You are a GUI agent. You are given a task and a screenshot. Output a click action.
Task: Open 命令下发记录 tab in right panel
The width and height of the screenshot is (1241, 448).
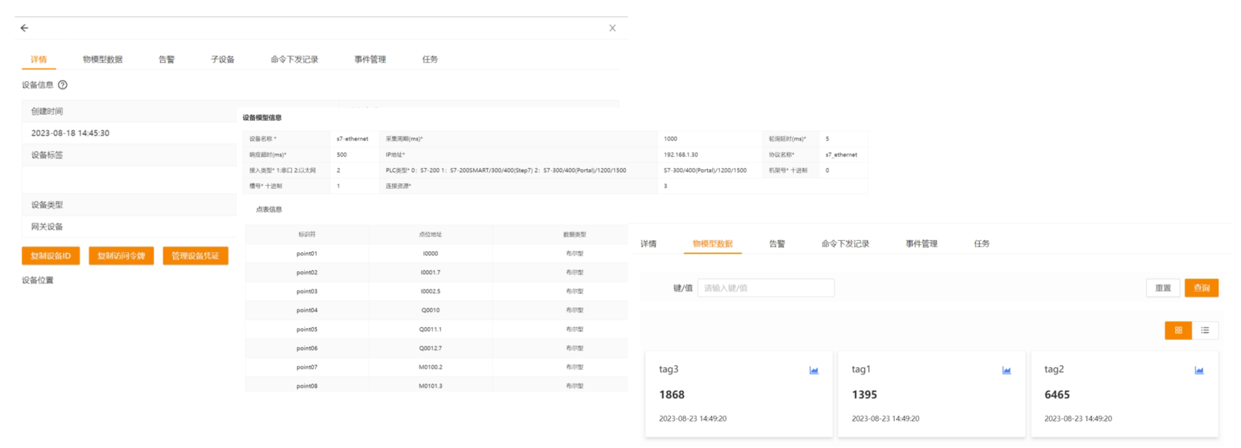click(x=845, y=244)
